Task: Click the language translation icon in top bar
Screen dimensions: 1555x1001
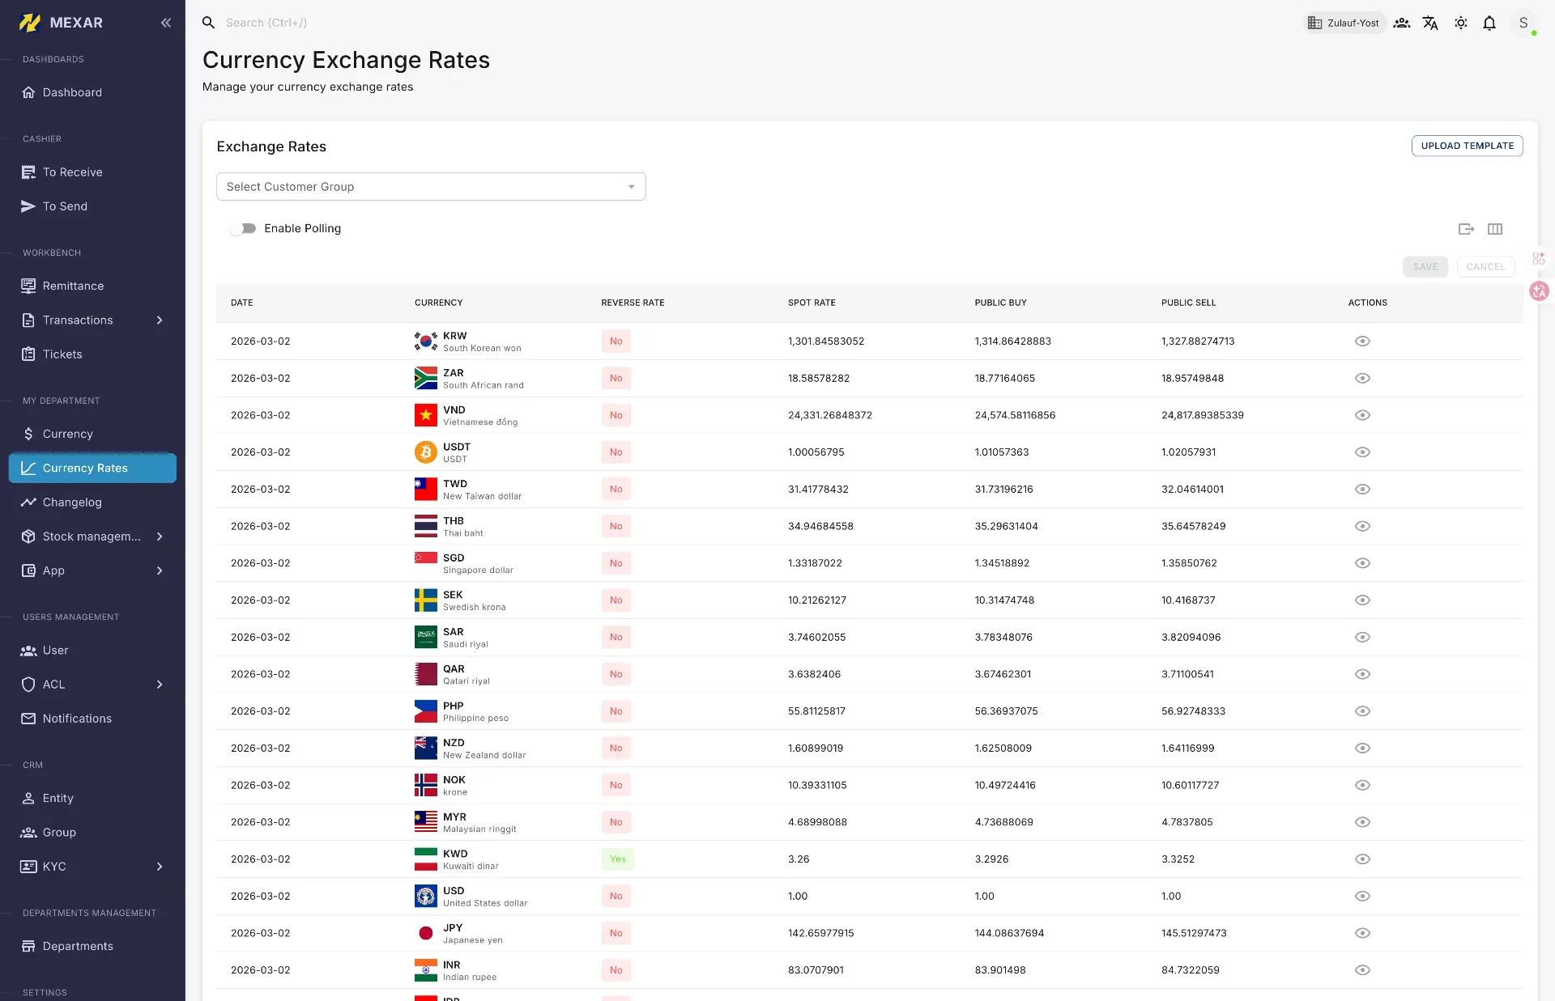Action: coord(1430,23)
